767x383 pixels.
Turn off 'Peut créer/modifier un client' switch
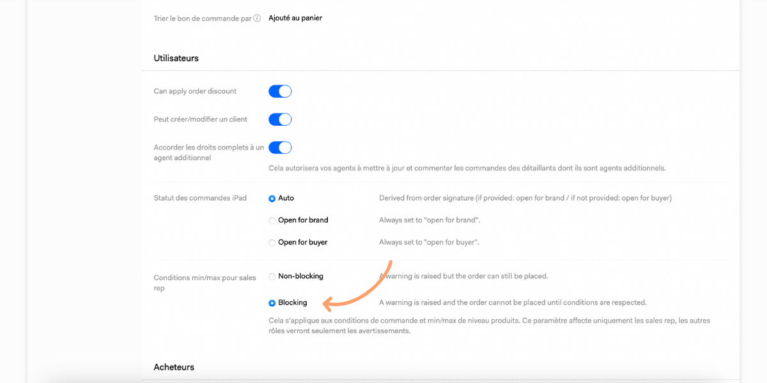(280, 119)
